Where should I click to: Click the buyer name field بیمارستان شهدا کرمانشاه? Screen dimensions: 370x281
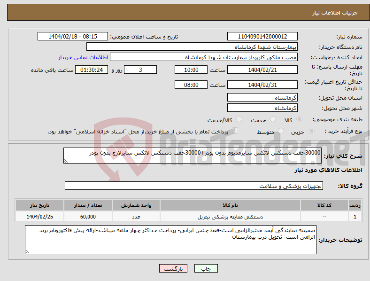tap(192, 47)
